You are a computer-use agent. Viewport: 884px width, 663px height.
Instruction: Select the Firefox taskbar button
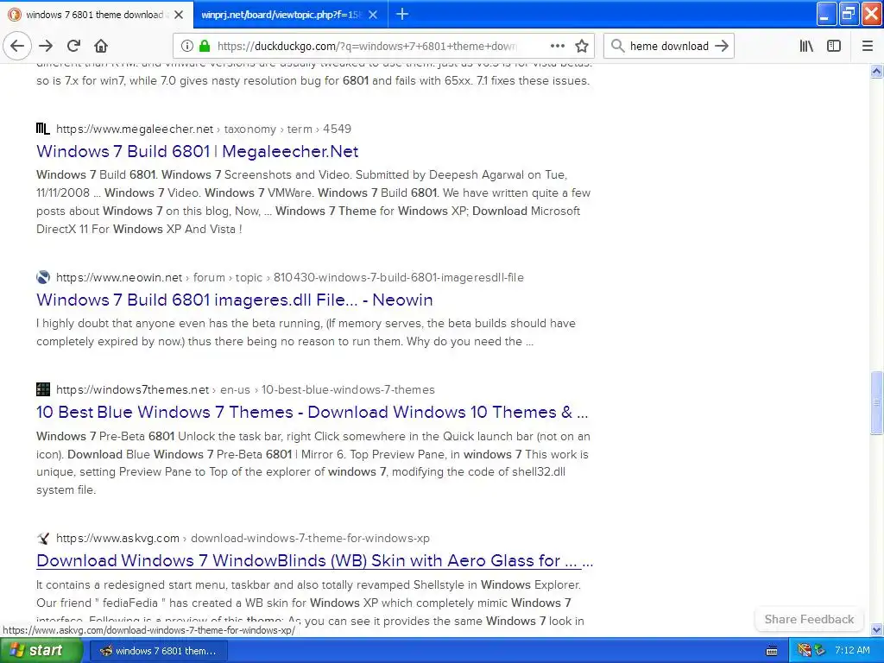(x=159, y=651)
